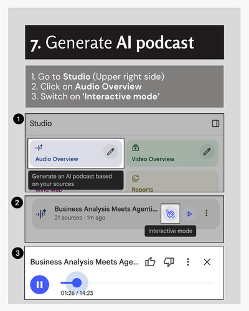
Task: Play the Business Analysis audio item
Action: click(x=189, y=213)
